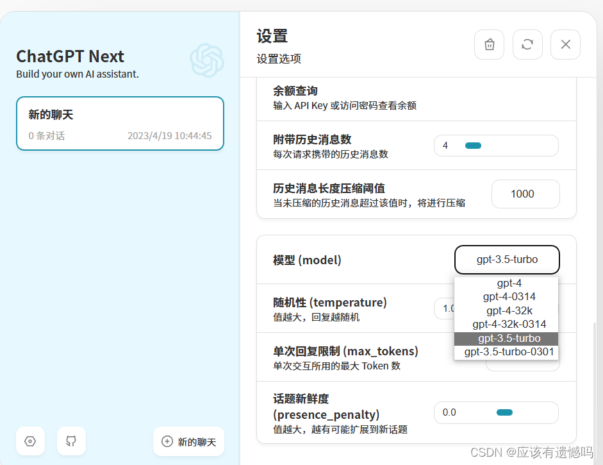The image size is (603, 465).
Task: Click the 设置选项 subtitle
Action: pyautogui.click(x=279, y=59)
